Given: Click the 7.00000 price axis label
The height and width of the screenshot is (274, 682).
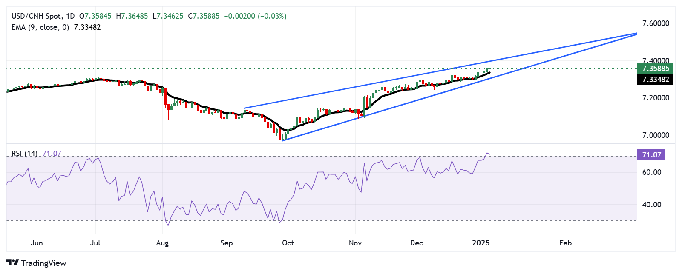Looking at the screenshot, I should click(x=655, y=135).
